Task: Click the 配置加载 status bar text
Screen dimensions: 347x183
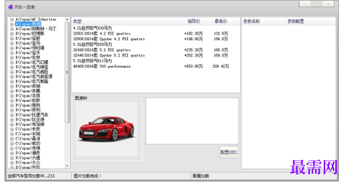Action: (201, 176)
